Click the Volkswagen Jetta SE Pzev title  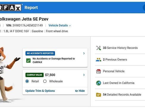(x=24, y=19)
